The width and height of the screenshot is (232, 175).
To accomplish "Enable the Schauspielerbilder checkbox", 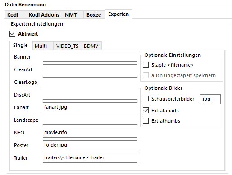I will click(x=146, y=99).
